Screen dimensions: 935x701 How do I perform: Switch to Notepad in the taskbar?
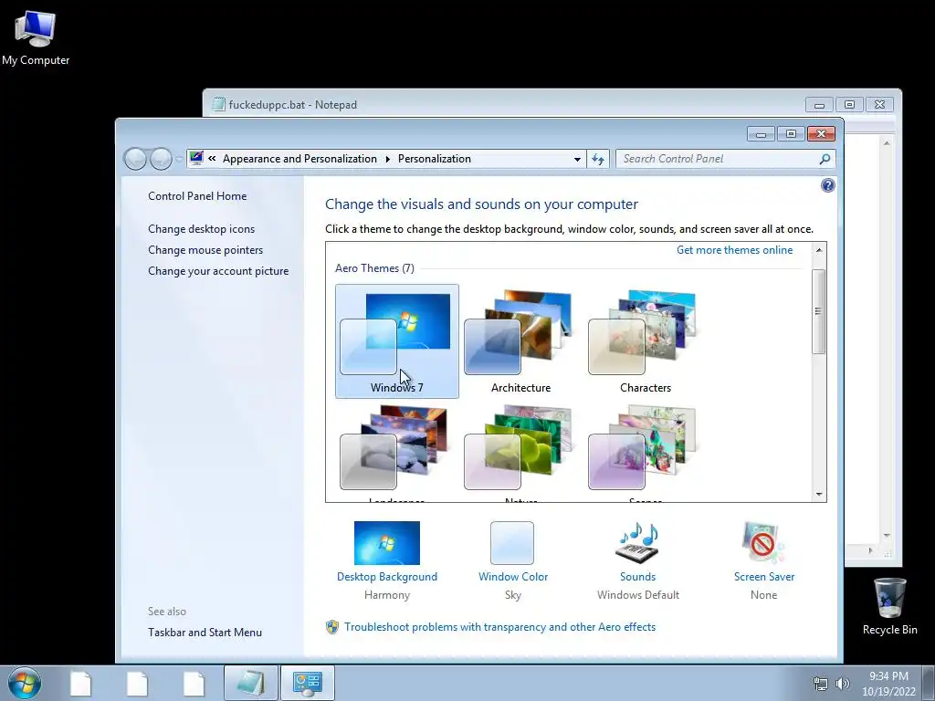click(x=250, y=683)
